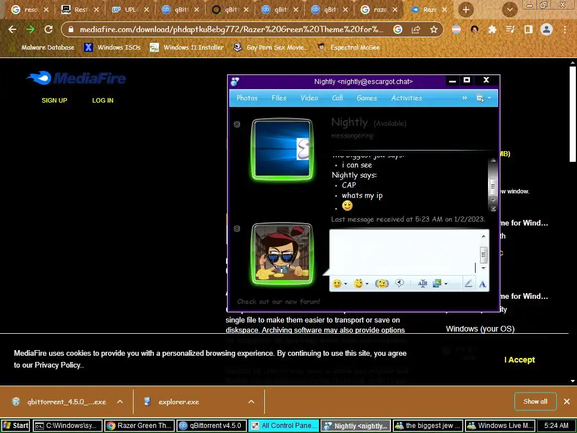Image resolution: width=577 pixels, height=433 pixels.
Task: Click the Google icon in the address bar
Action: 398,29
